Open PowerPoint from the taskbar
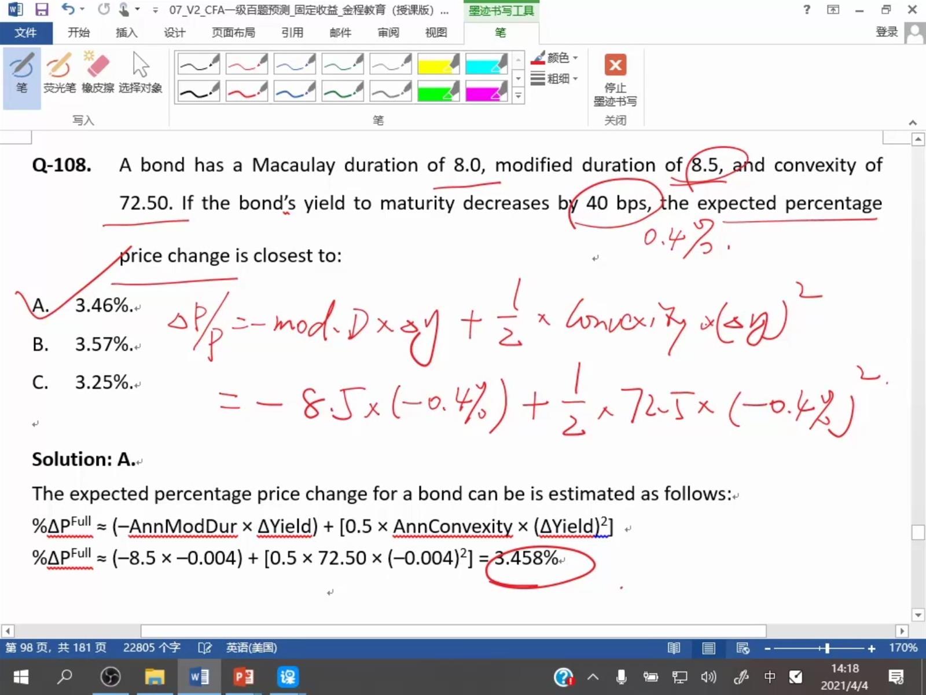This screenshot has width=926, height=695. [x=244, y=676]
